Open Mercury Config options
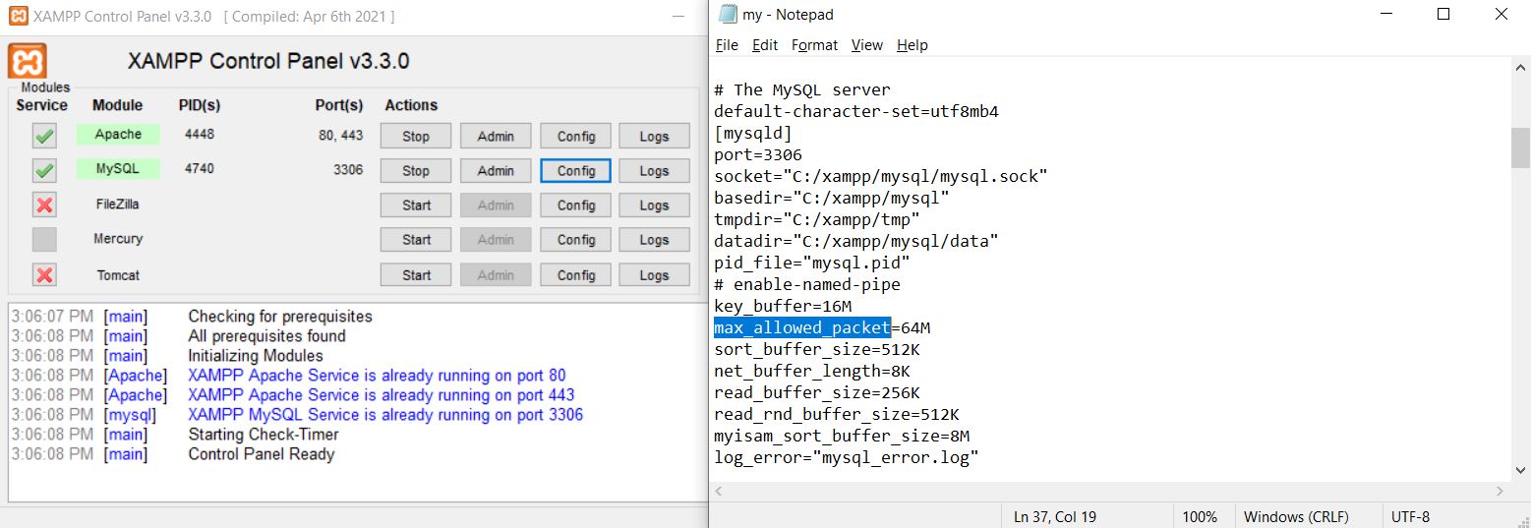1531x528 pixels. pos(575,240)
